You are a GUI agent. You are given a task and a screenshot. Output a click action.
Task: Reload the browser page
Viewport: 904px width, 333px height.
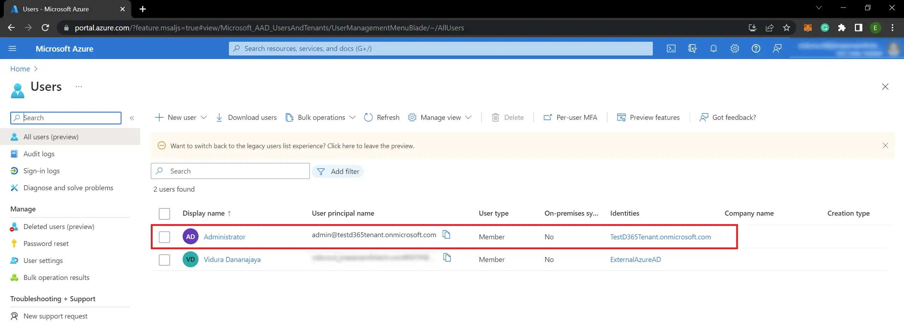click(x=45, y=28)
